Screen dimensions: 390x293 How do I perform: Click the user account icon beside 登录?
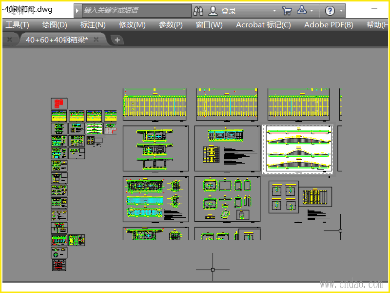213,11
